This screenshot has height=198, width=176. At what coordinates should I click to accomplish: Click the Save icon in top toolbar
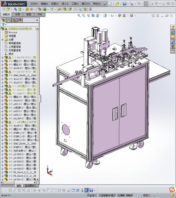(125, 4)
